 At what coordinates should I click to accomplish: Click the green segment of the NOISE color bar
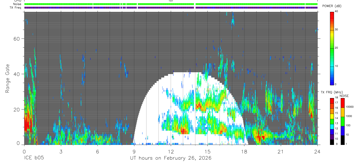tap(342, 121)
